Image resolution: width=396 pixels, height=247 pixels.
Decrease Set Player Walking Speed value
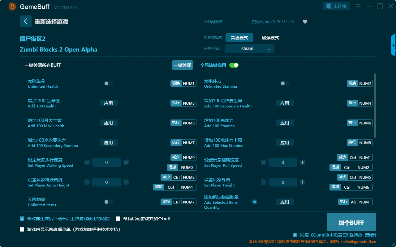tap(87, 162)
